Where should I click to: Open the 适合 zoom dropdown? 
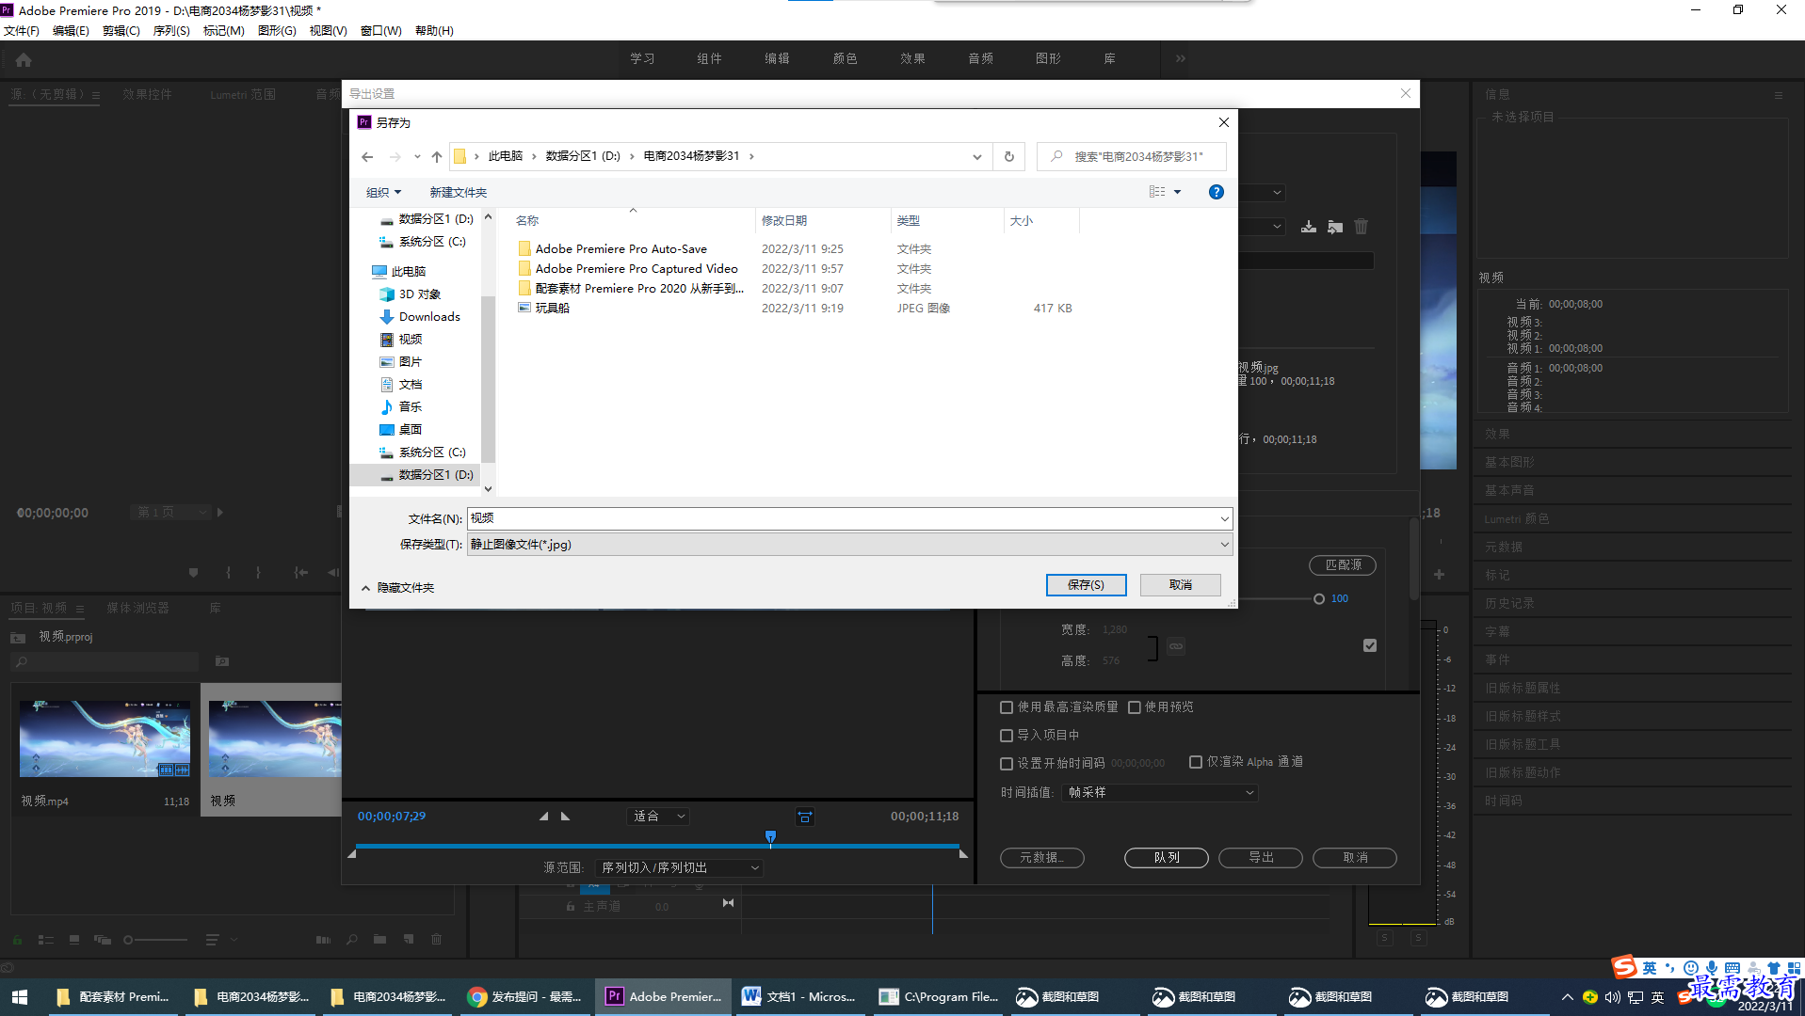coord(659,817)
